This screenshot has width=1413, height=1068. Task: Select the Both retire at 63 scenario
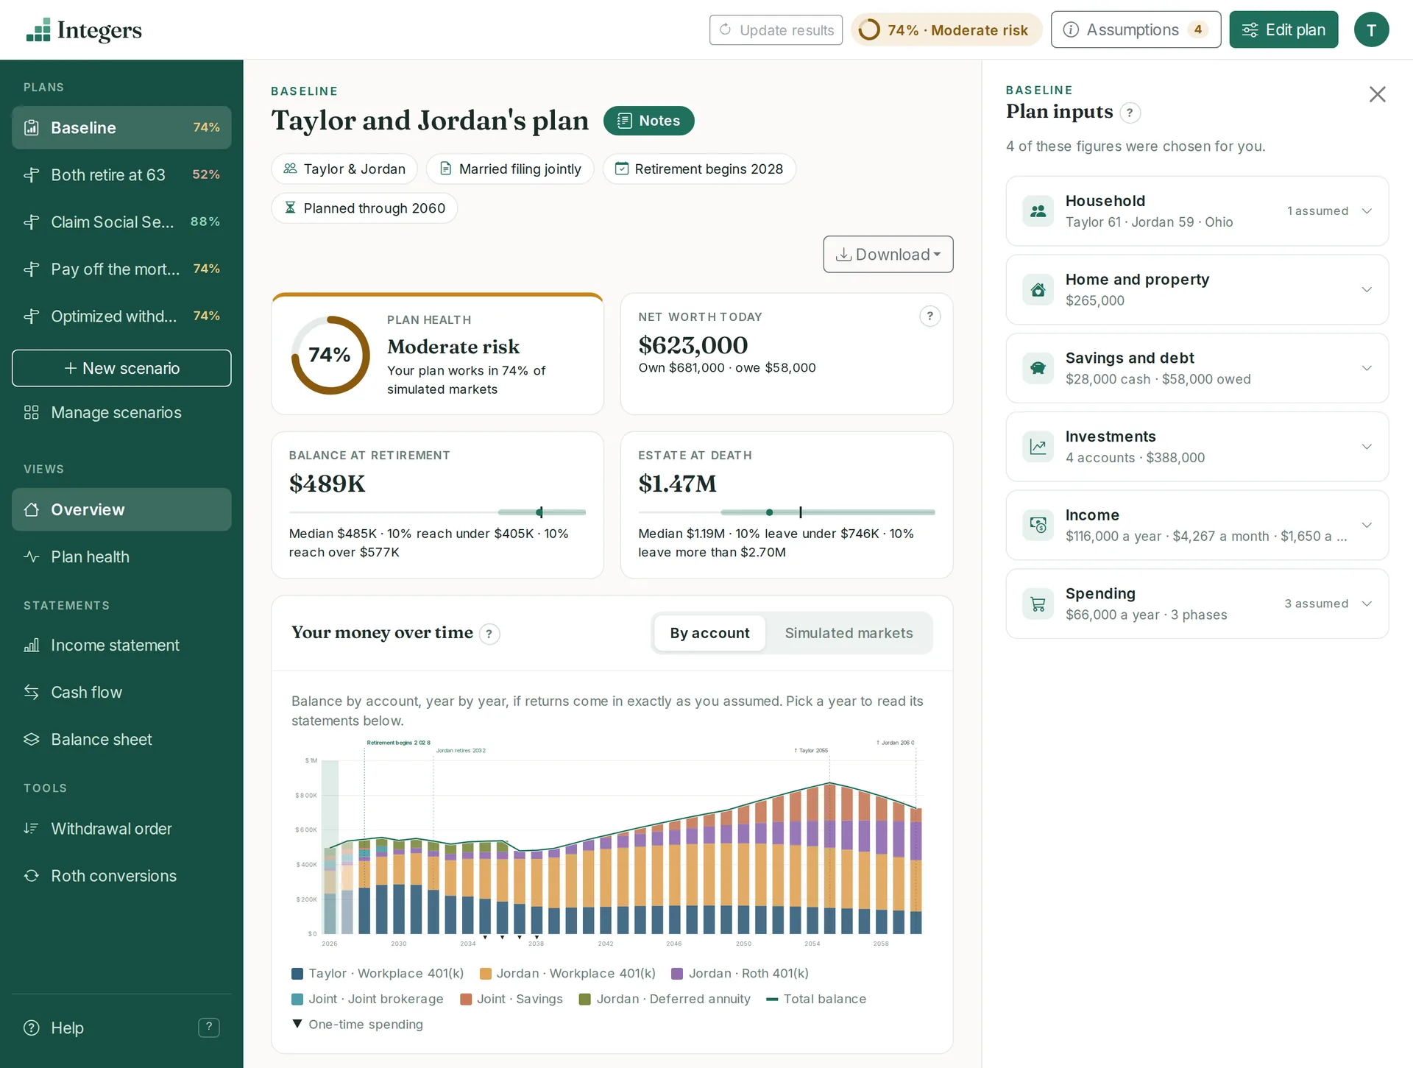coord(121,175)
